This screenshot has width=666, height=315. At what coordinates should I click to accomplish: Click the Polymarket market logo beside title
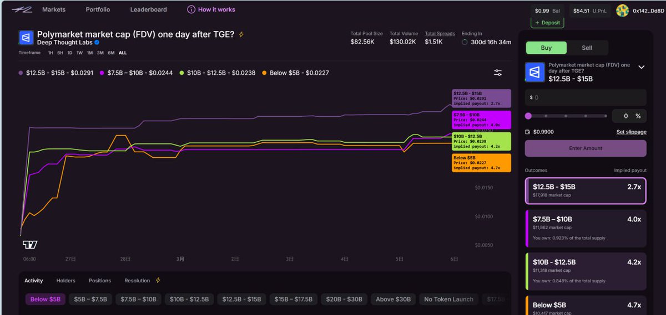(26, 38)
